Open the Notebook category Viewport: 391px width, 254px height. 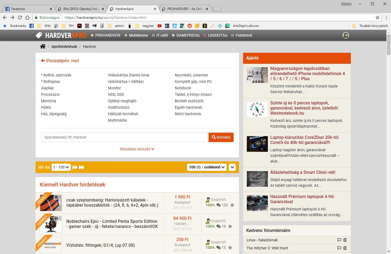tap(183, 88)
